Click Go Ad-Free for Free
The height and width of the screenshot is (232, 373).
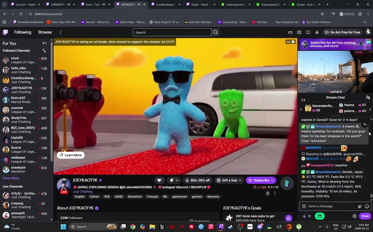342,32
